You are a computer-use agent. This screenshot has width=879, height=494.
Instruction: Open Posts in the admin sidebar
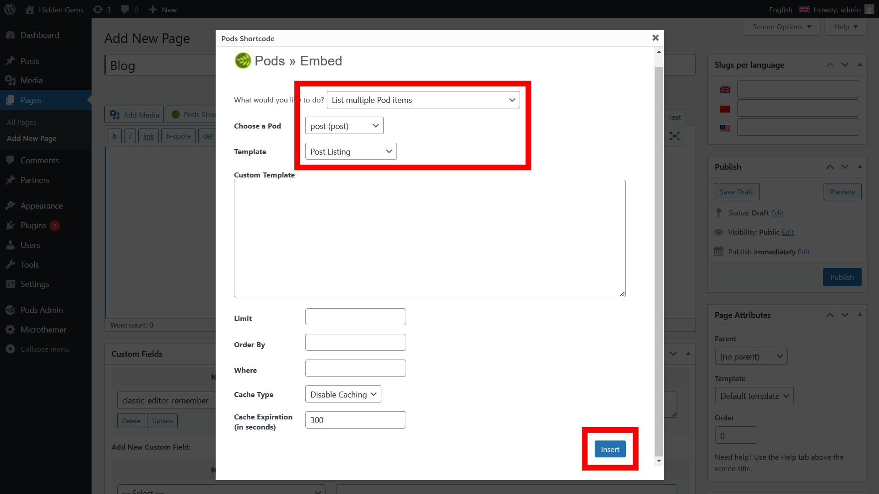click(x=30, y=61)
